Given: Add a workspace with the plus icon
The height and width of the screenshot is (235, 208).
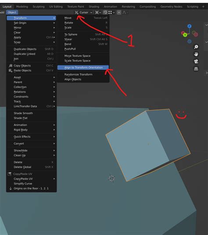Looking at the screenshot, I should [x=203, y=7].
